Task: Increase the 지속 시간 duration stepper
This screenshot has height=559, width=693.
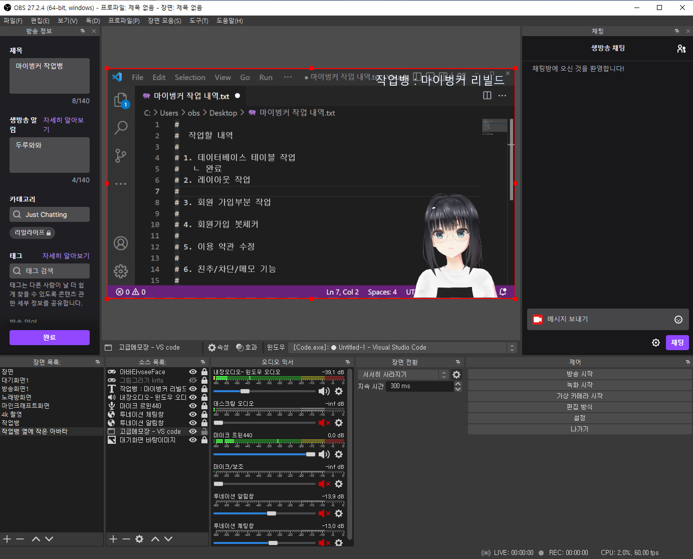Action: click(457, 384)
